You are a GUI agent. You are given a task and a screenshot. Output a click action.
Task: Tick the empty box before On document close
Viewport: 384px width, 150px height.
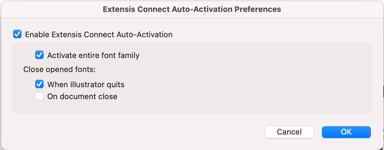pos(39,96)
